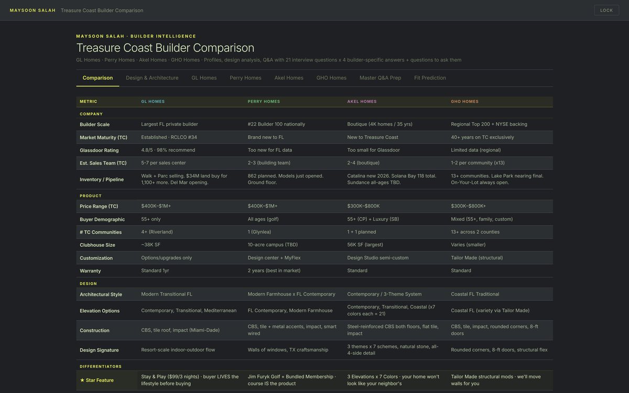Select the Perry Homes tab

point(245,78)
